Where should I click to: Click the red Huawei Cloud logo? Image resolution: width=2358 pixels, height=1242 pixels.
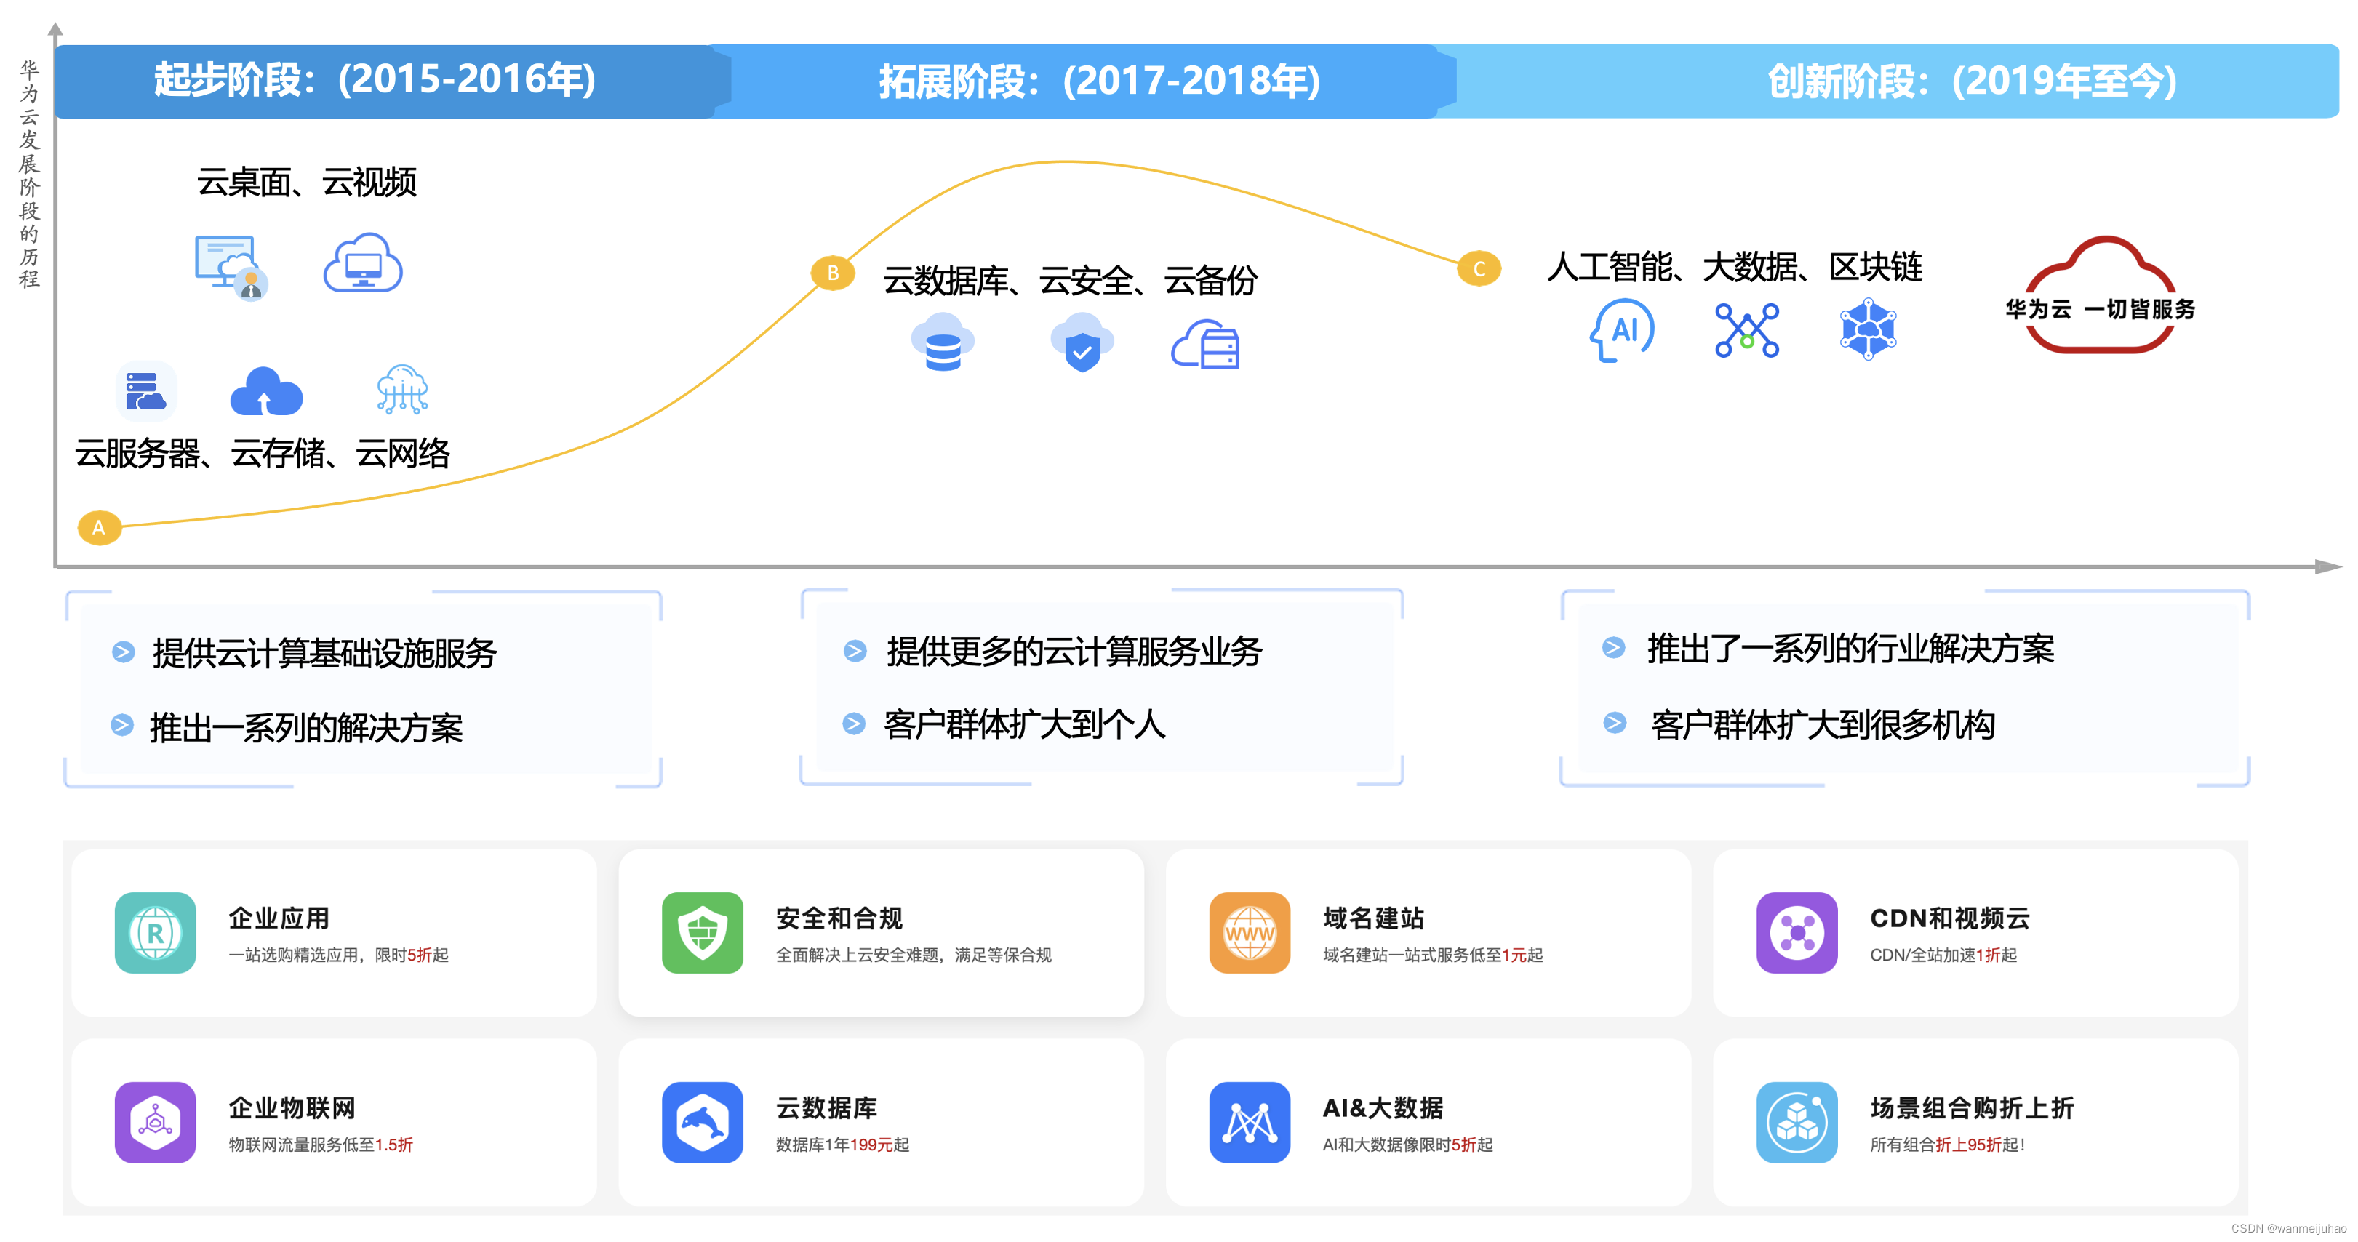2100,295
